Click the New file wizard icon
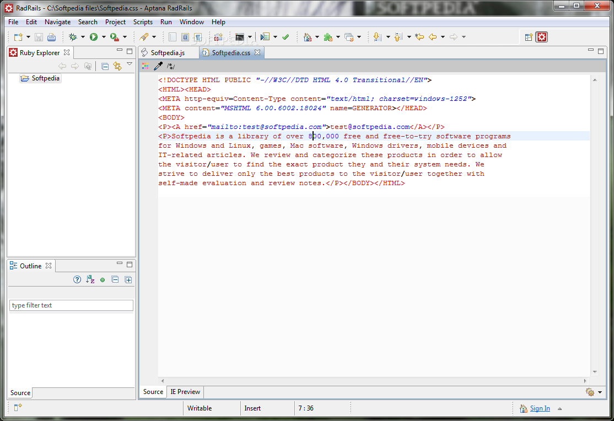The width and height of the screenshot is (614, 421). click(18, 37)
